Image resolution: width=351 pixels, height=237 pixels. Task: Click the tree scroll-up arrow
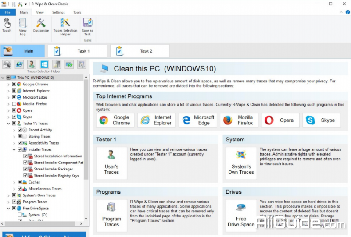tap(86, 77)
